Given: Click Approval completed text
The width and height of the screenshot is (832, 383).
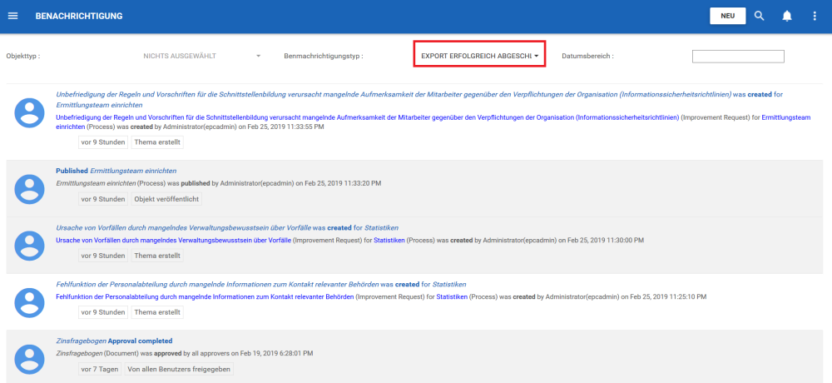Looking at the screenshot, I should [140, 341].
